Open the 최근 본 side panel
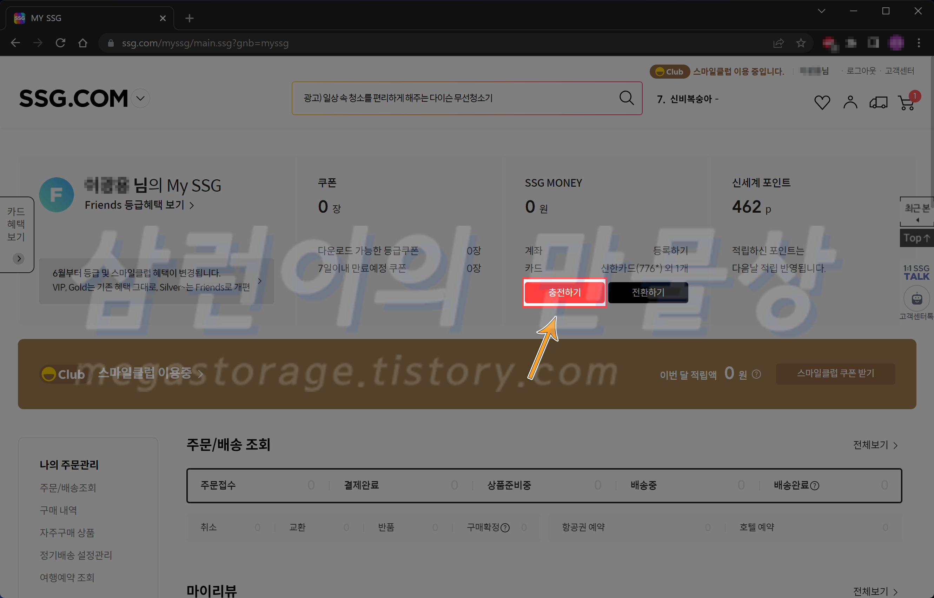 click(916, 212)
